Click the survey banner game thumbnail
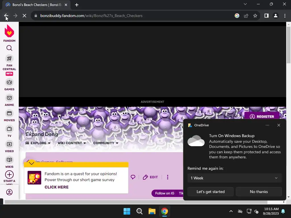The image size is (291, 218). [x=34, y=178]
